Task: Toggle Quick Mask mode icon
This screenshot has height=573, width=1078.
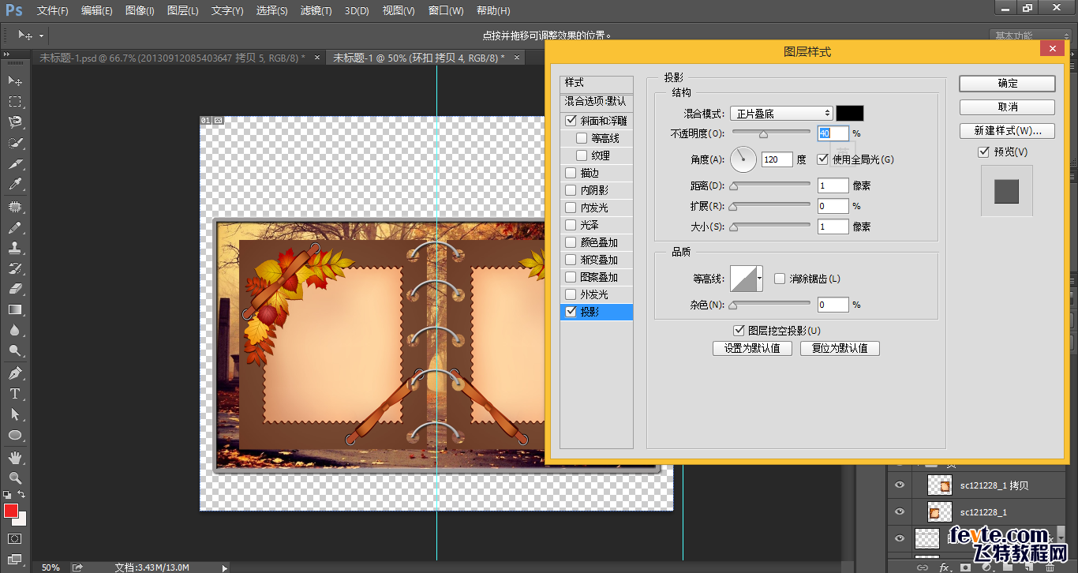Action: click(15, 539)
